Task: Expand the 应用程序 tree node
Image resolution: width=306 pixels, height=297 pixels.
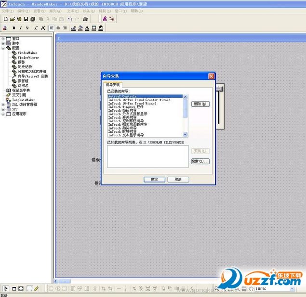Action: tap(3, 114)
